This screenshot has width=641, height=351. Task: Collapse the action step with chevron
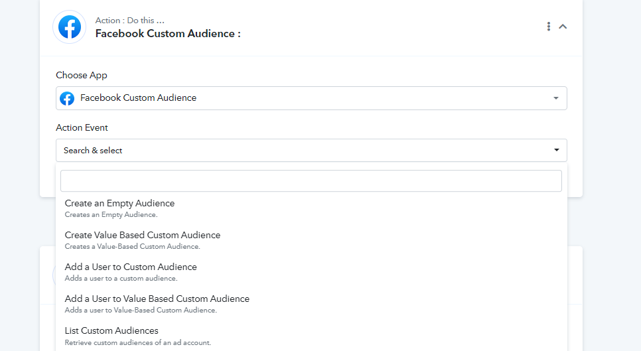[563, 27]
